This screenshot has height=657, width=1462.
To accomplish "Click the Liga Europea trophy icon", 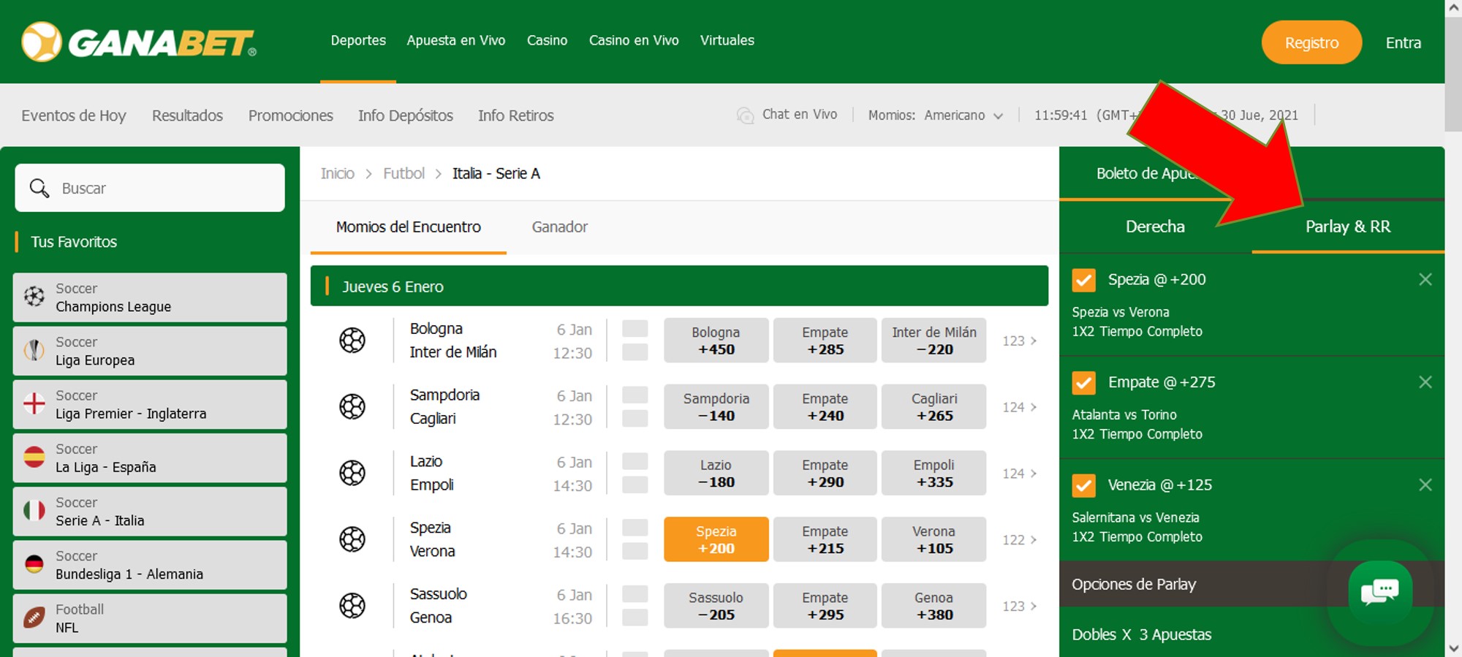I will pos(34,350).
